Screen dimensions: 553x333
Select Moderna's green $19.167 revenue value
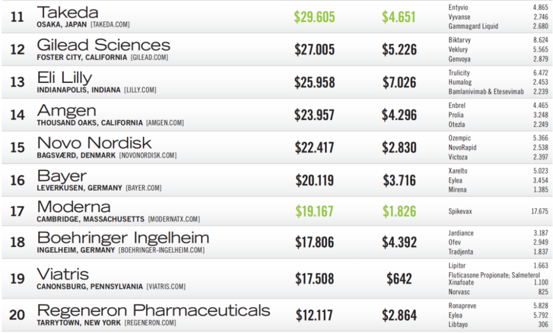[314, 211]
